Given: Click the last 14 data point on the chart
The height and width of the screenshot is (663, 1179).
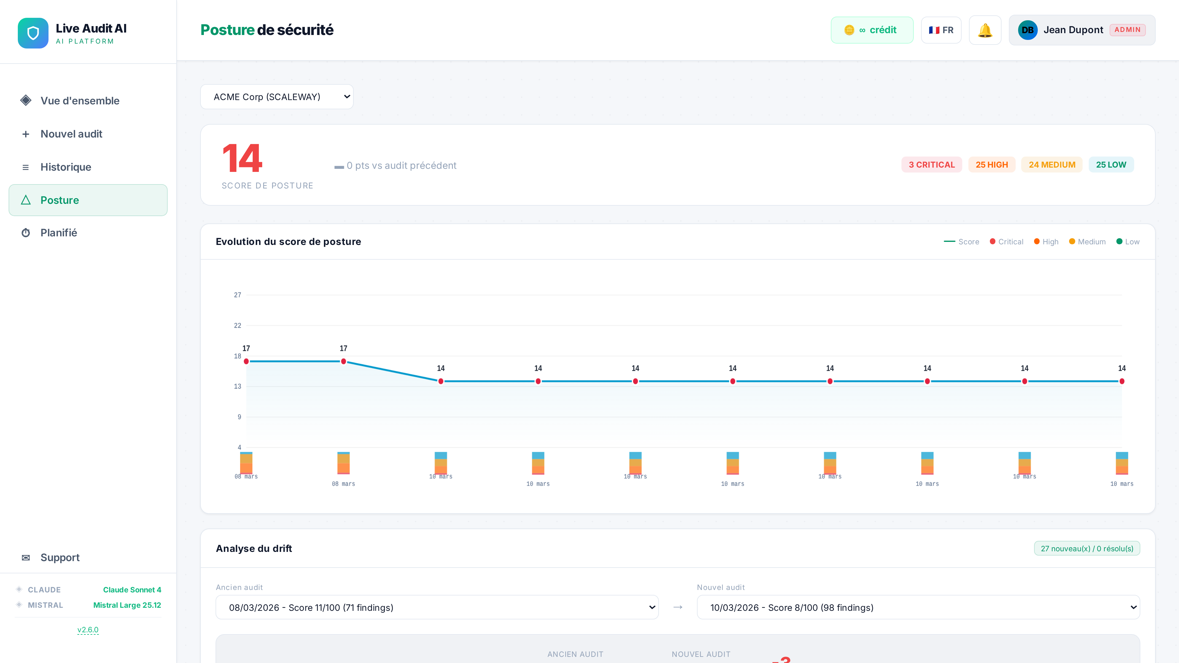Looking at the screenshot, I should [1122, 381].
